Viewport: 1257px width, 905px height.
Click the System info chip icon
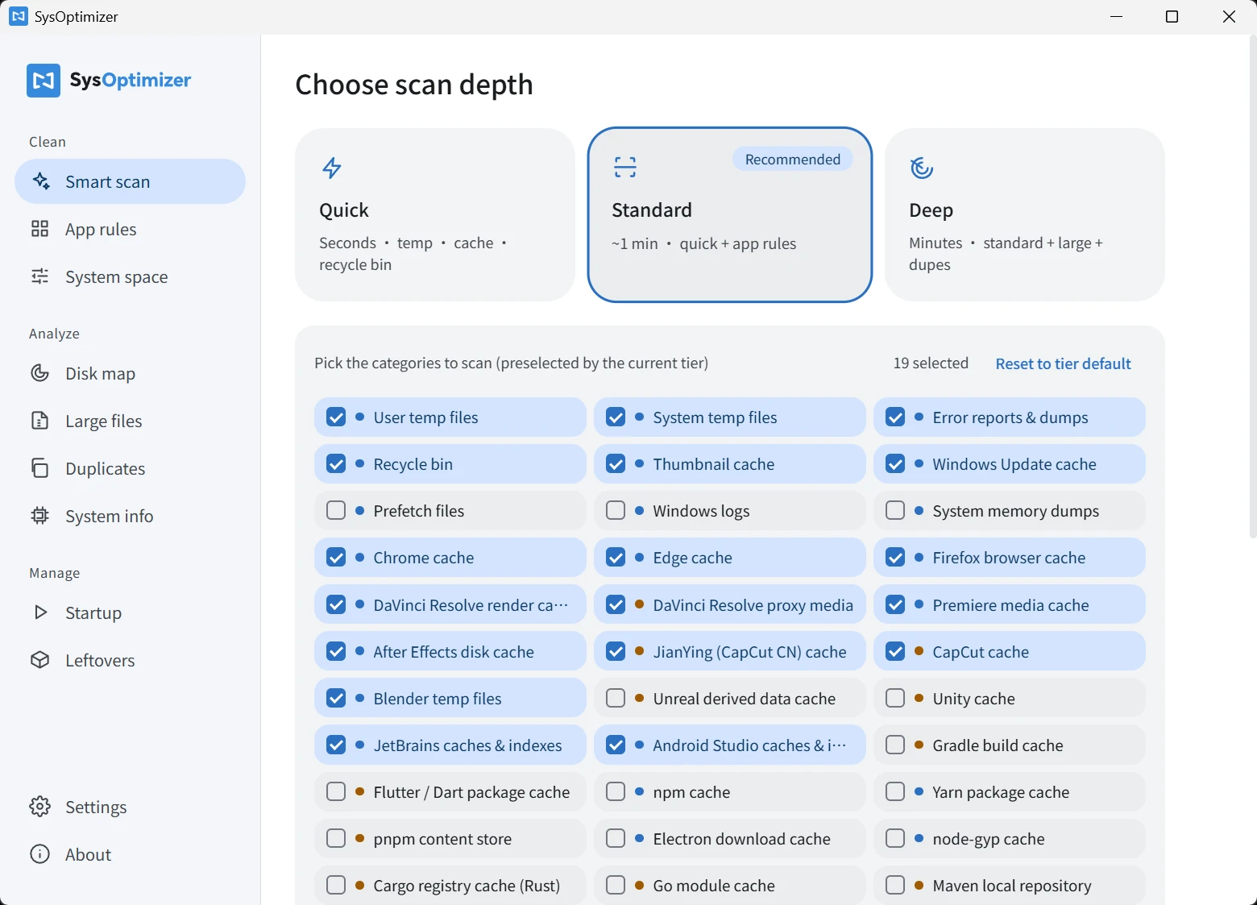point(39,516)
